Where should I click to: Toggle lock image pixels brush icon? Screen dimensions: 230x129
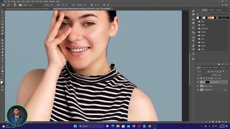(204, 78)
